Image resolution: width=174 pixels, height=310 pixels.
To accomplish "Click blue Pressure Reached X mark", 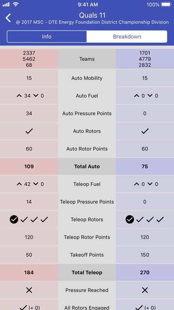I will pos(145,290).
